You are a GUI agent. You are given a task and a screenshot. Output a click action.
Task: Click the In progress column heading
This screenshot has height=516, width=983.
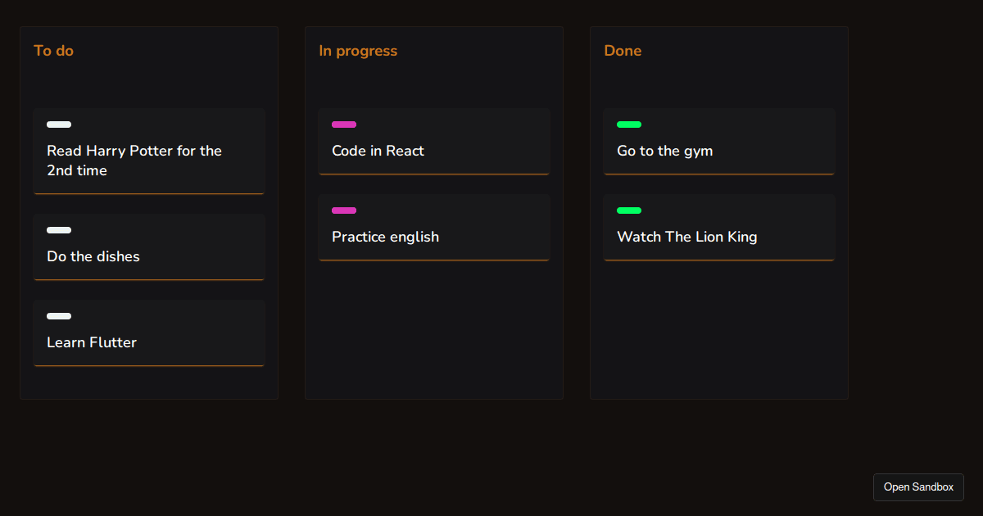click(358, 51)
